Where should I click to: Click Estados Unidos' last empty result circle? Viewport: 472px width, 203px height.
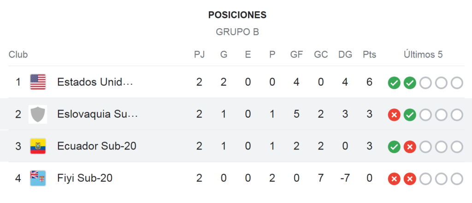click(457, 83)
